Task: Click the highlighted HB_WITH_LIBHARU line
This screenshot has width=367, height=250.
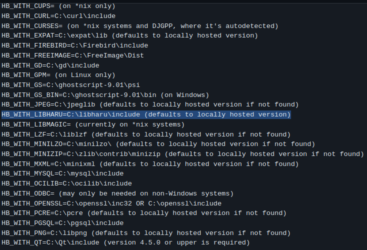Action: [146, 114]
